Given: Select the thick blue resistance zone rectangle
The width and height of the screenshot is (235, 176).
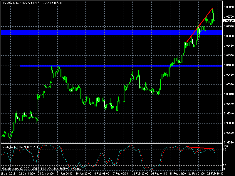Looking at the screenshot, I should 112,33.
